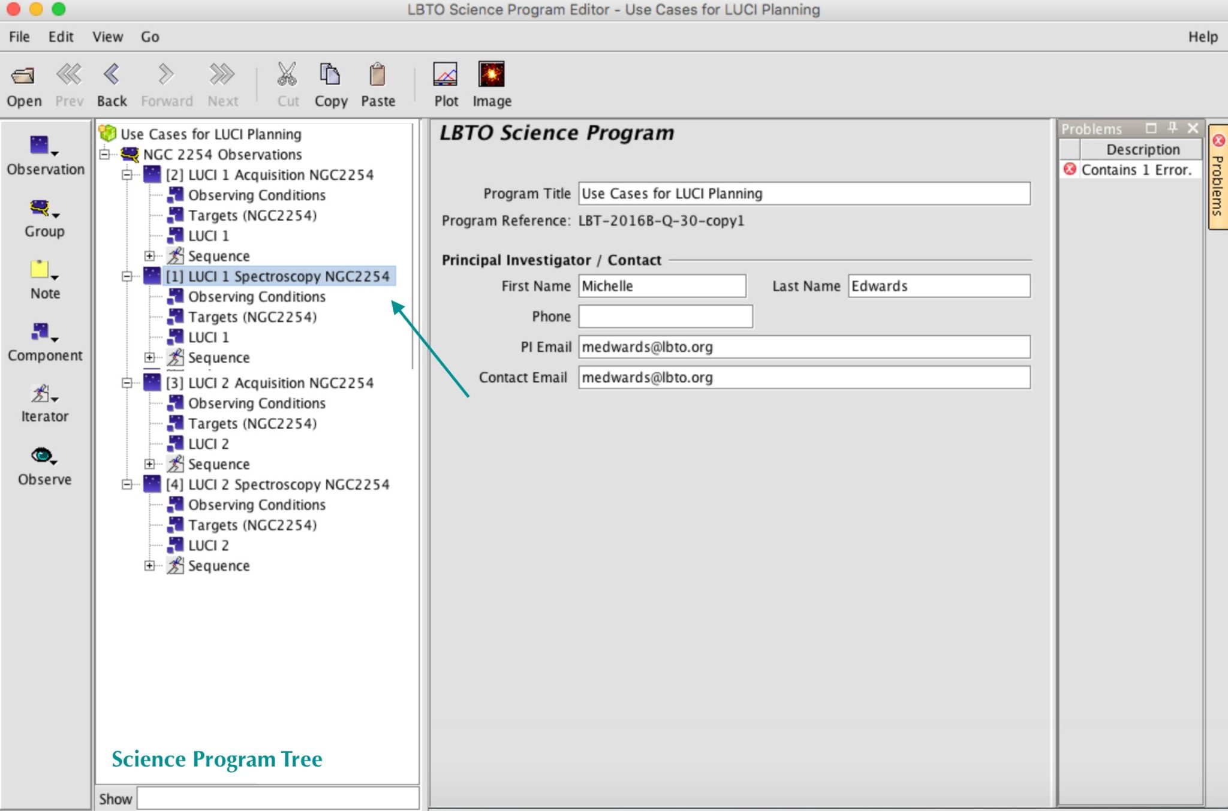This screenshot has height=811, width=1228.
Task: Add a Note from sidebar
Action: click(x=45, y=280)
